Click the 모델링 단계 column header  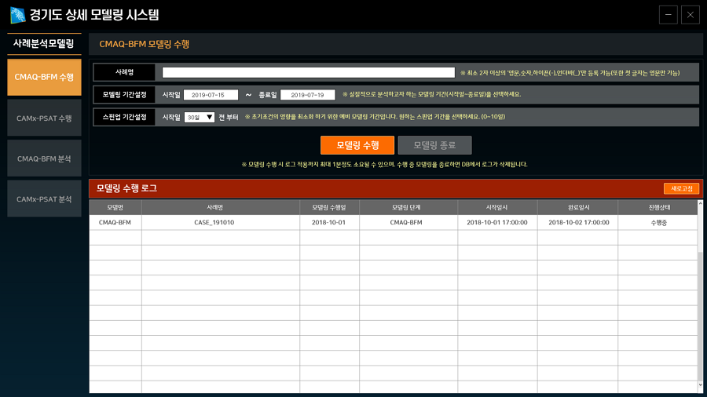[408, 207]
